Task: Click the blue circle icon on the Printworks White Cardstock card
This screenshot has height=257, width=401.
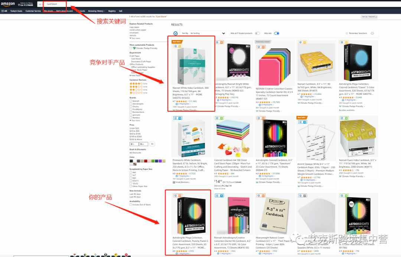Action: coord(175,118)
